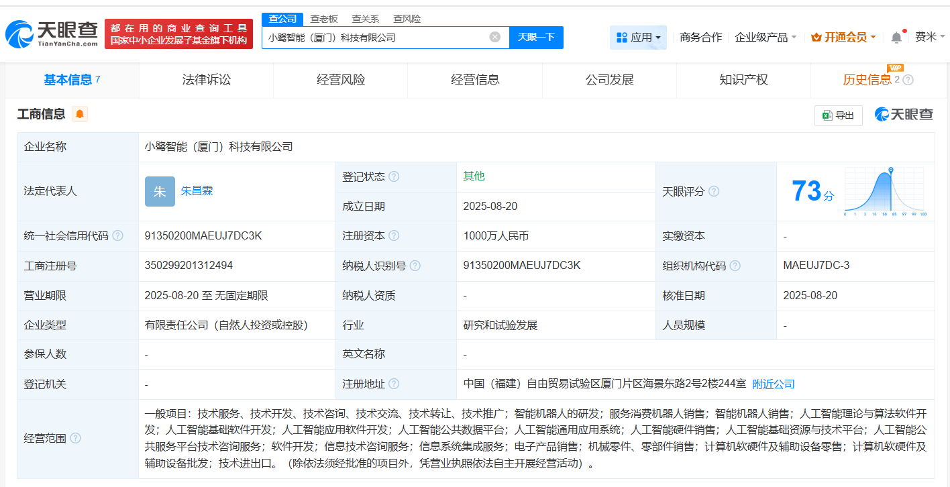Click question mark icon beside 经营范围
This screenshot has height=487, width=950.
click(74, 438)
